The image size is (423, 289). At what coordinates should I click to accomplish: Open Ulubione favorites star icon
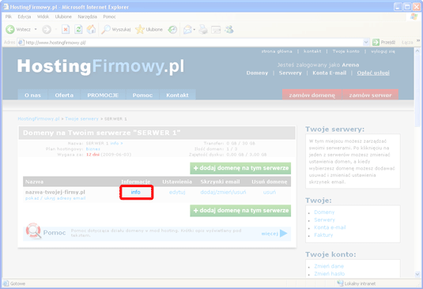point(140,29)
